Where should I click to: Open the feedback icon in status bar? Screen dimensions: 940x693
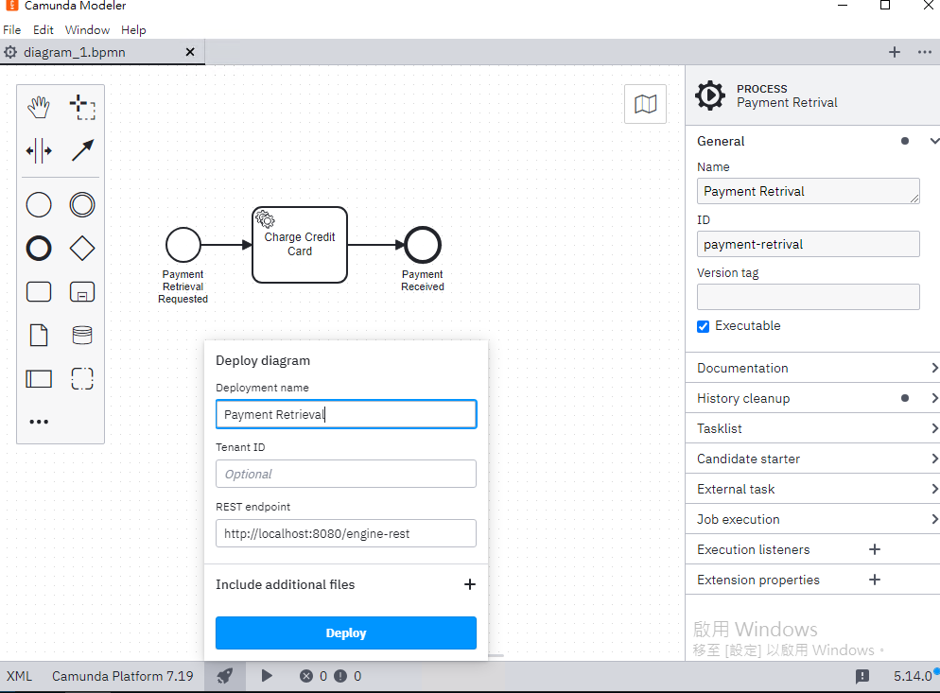pos(862,676)
